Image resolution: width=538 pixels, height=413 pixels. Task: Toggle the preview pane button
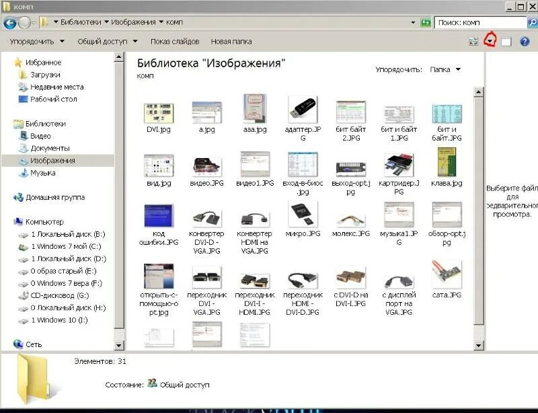tap(506, 42)
